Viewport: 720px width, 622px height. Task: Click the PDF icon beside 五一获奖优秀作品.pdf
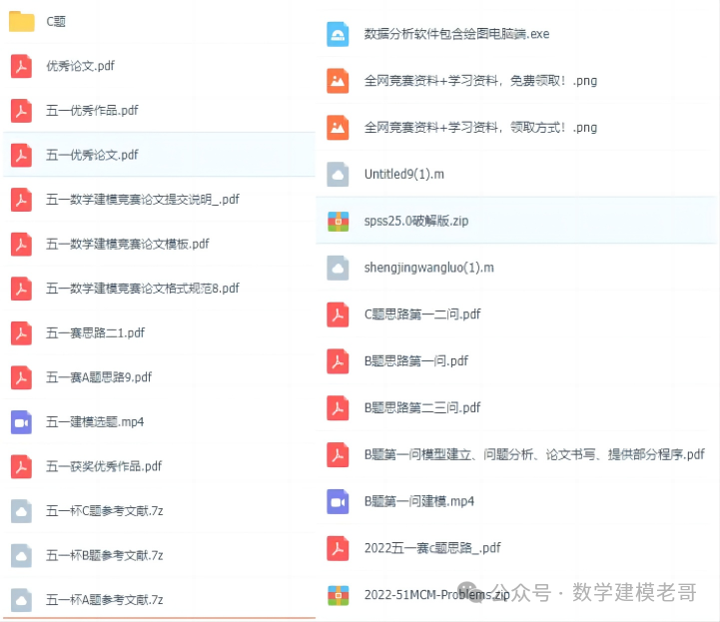pyautogui.click(x=21, y=467)
